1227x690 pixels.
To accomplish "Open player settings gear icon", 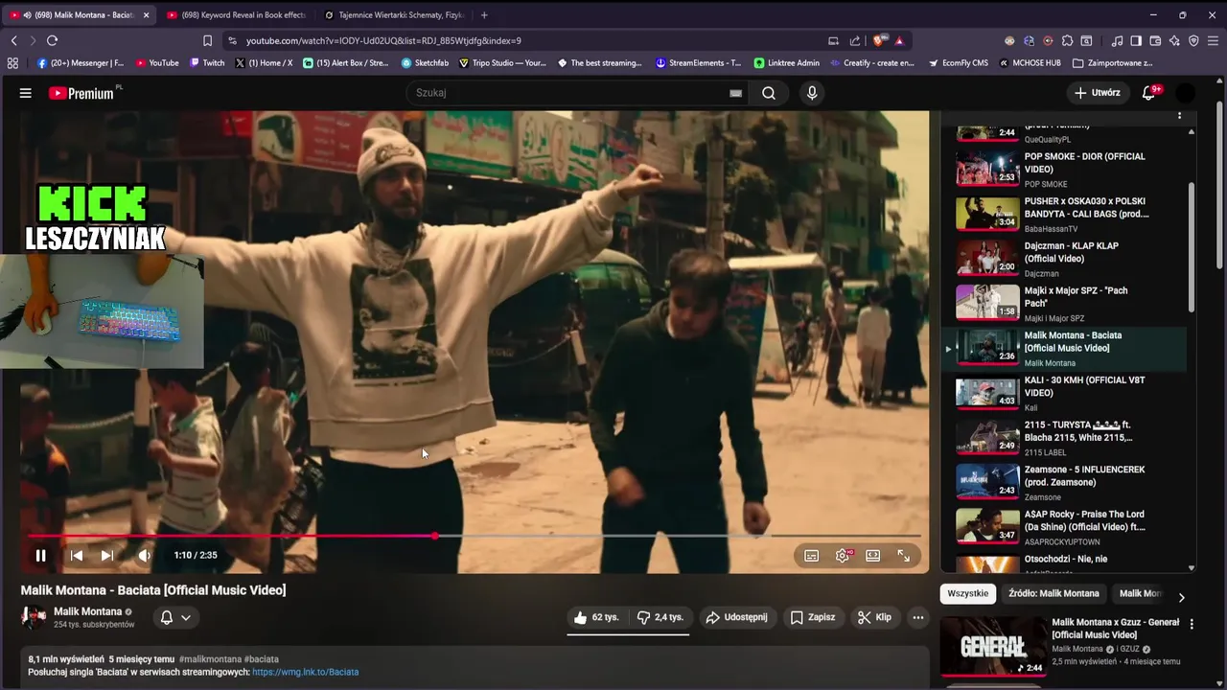I will point(843,555).
